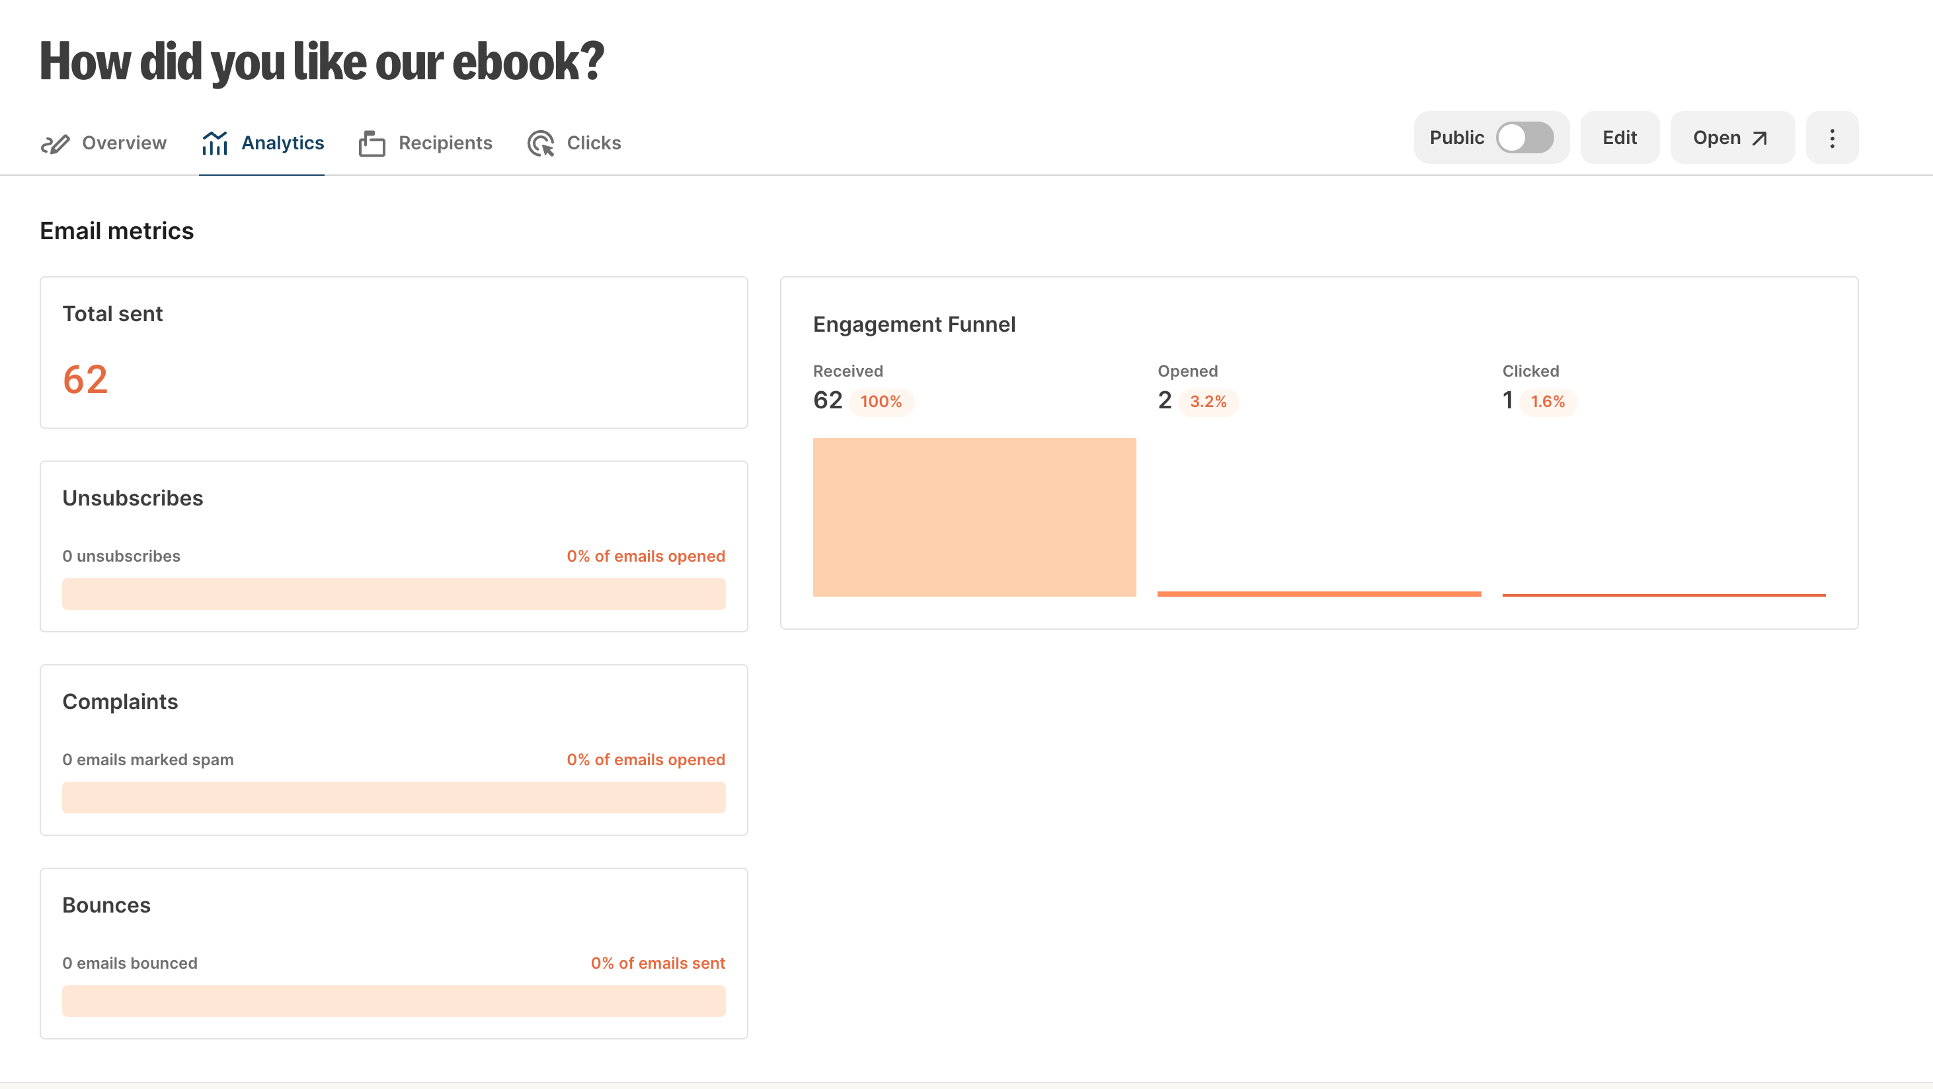Click the Recipients folder icon

[x=372, y=143]
